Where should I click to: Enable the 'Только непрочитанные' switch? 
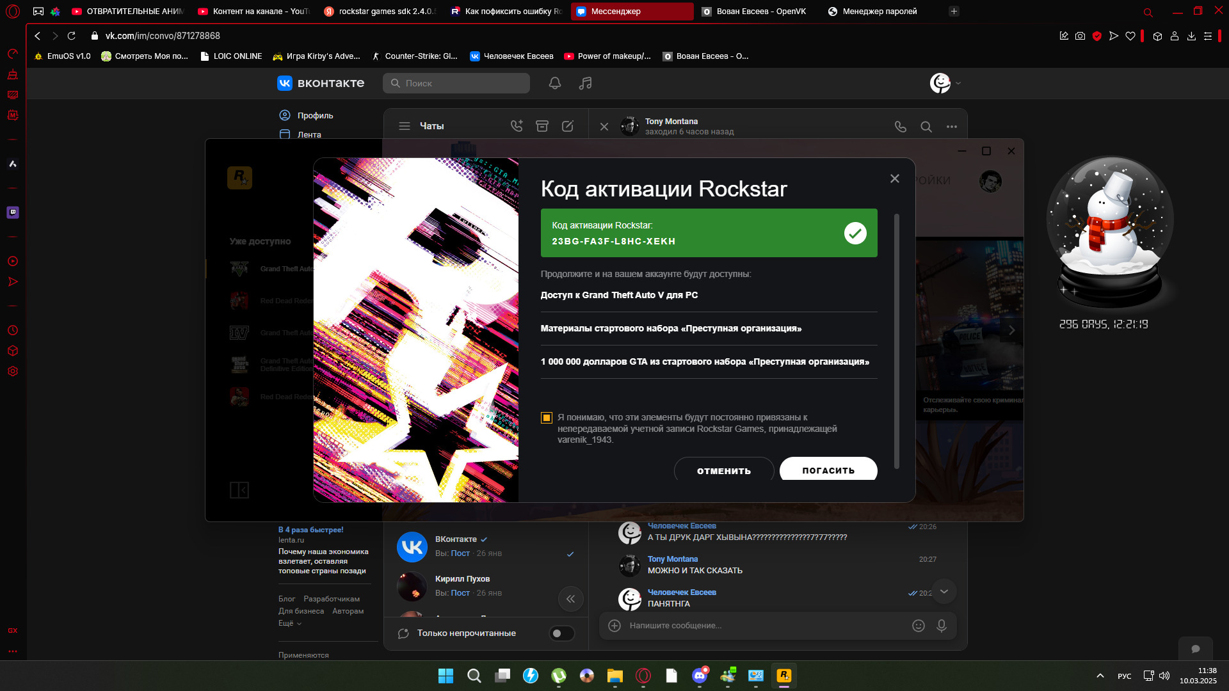tap(561, 633)
